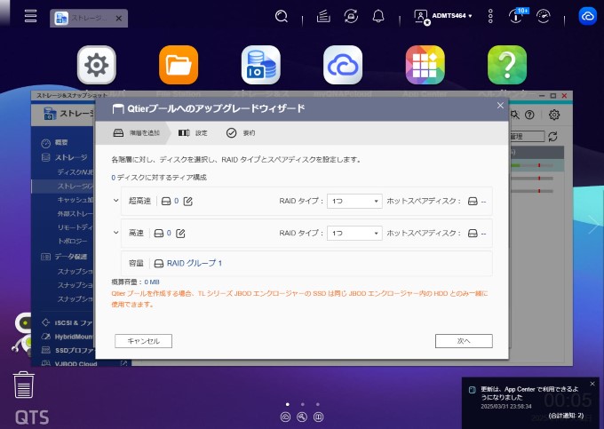
Task: Select the 階層を追加 wizard step
Action: (137, 133)
